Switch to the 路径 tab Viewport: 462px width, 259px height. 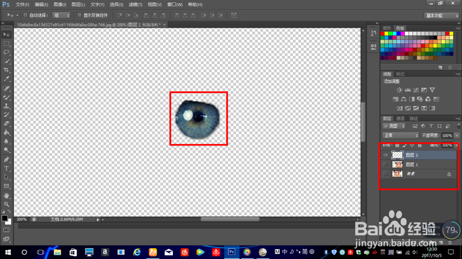pos(413,118)
